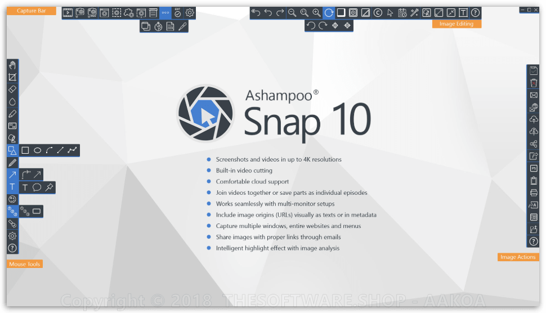The height and width of the screenshot is (313, 546).
Task: Redo the last edit action
Action: tap(280, 13)
